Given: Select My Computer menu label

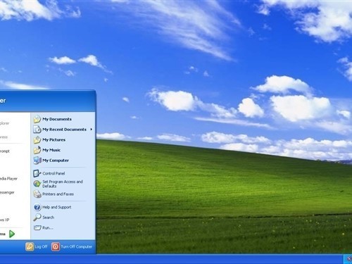Looking at the screenshot, I should [56, 161].
